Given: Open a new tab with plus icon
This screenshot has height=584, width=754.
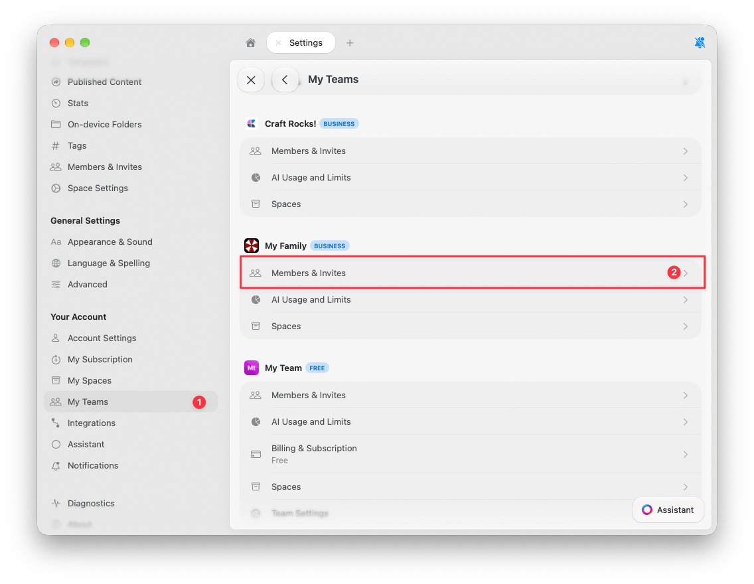Looking at the screenshot, I should 350,42.
